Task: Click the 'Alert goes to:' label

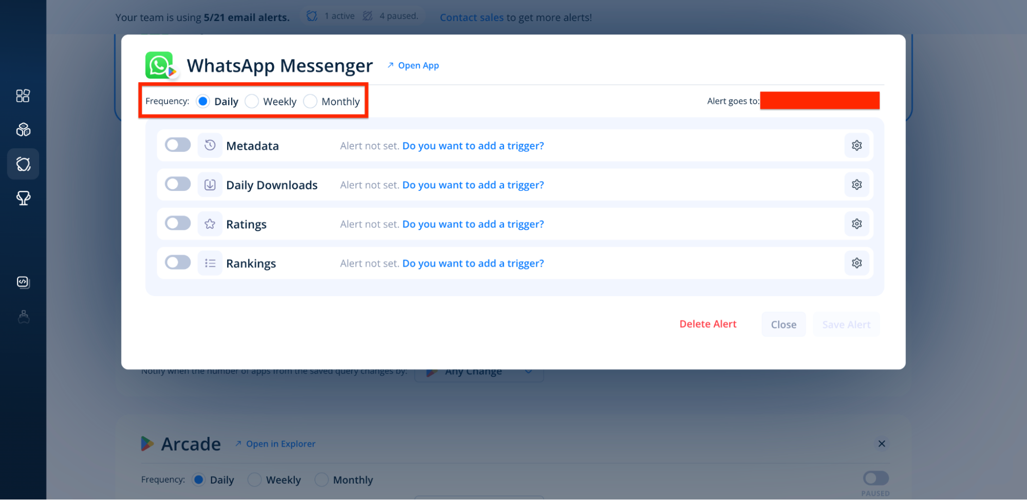Action: [x=733, y=101]
